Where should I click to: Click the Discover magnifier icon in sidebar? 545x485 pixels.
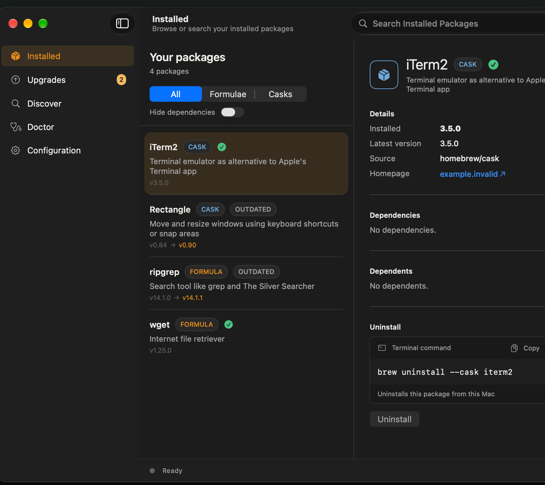tap(16, 103)
